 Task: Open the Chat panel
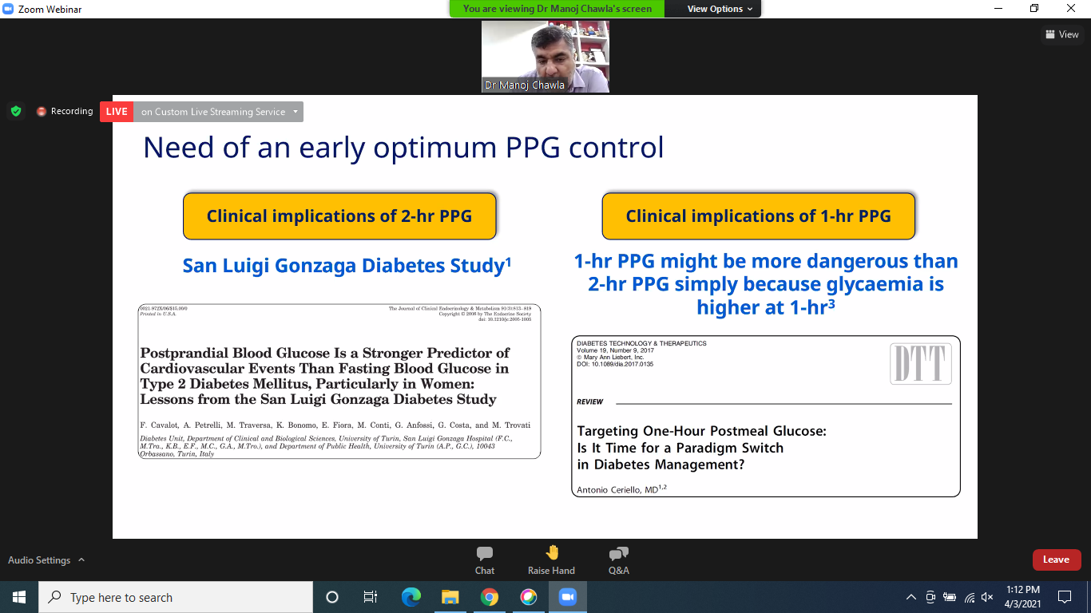(x=484, y=559)
